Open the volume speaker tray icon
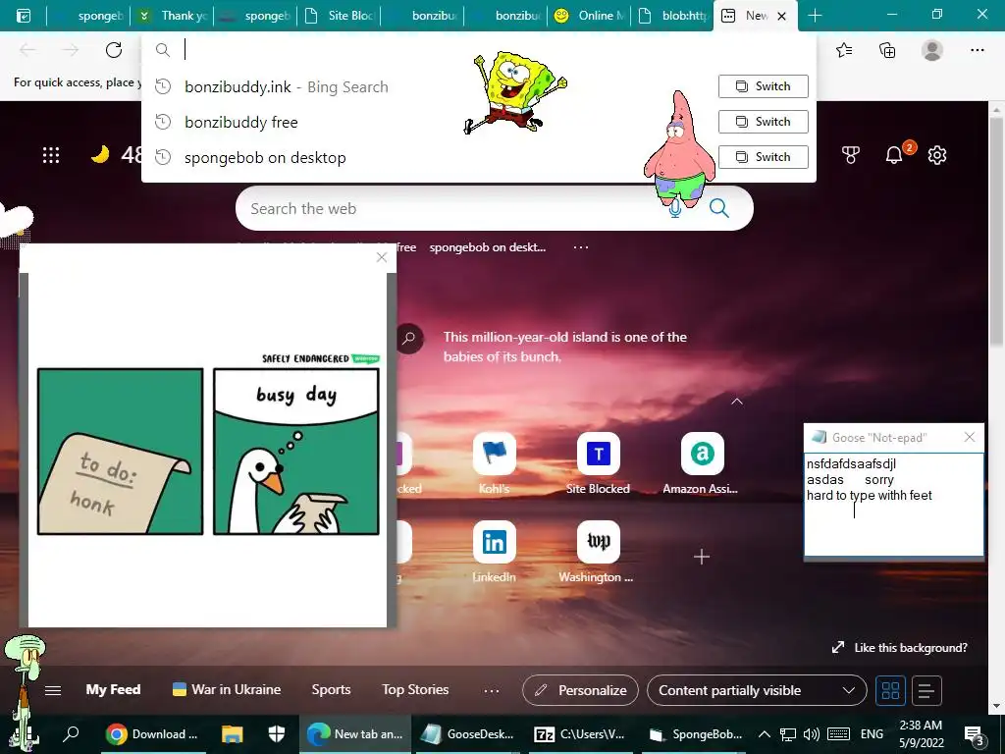Viewport: 1005px width, 754px height. (812, 734)
